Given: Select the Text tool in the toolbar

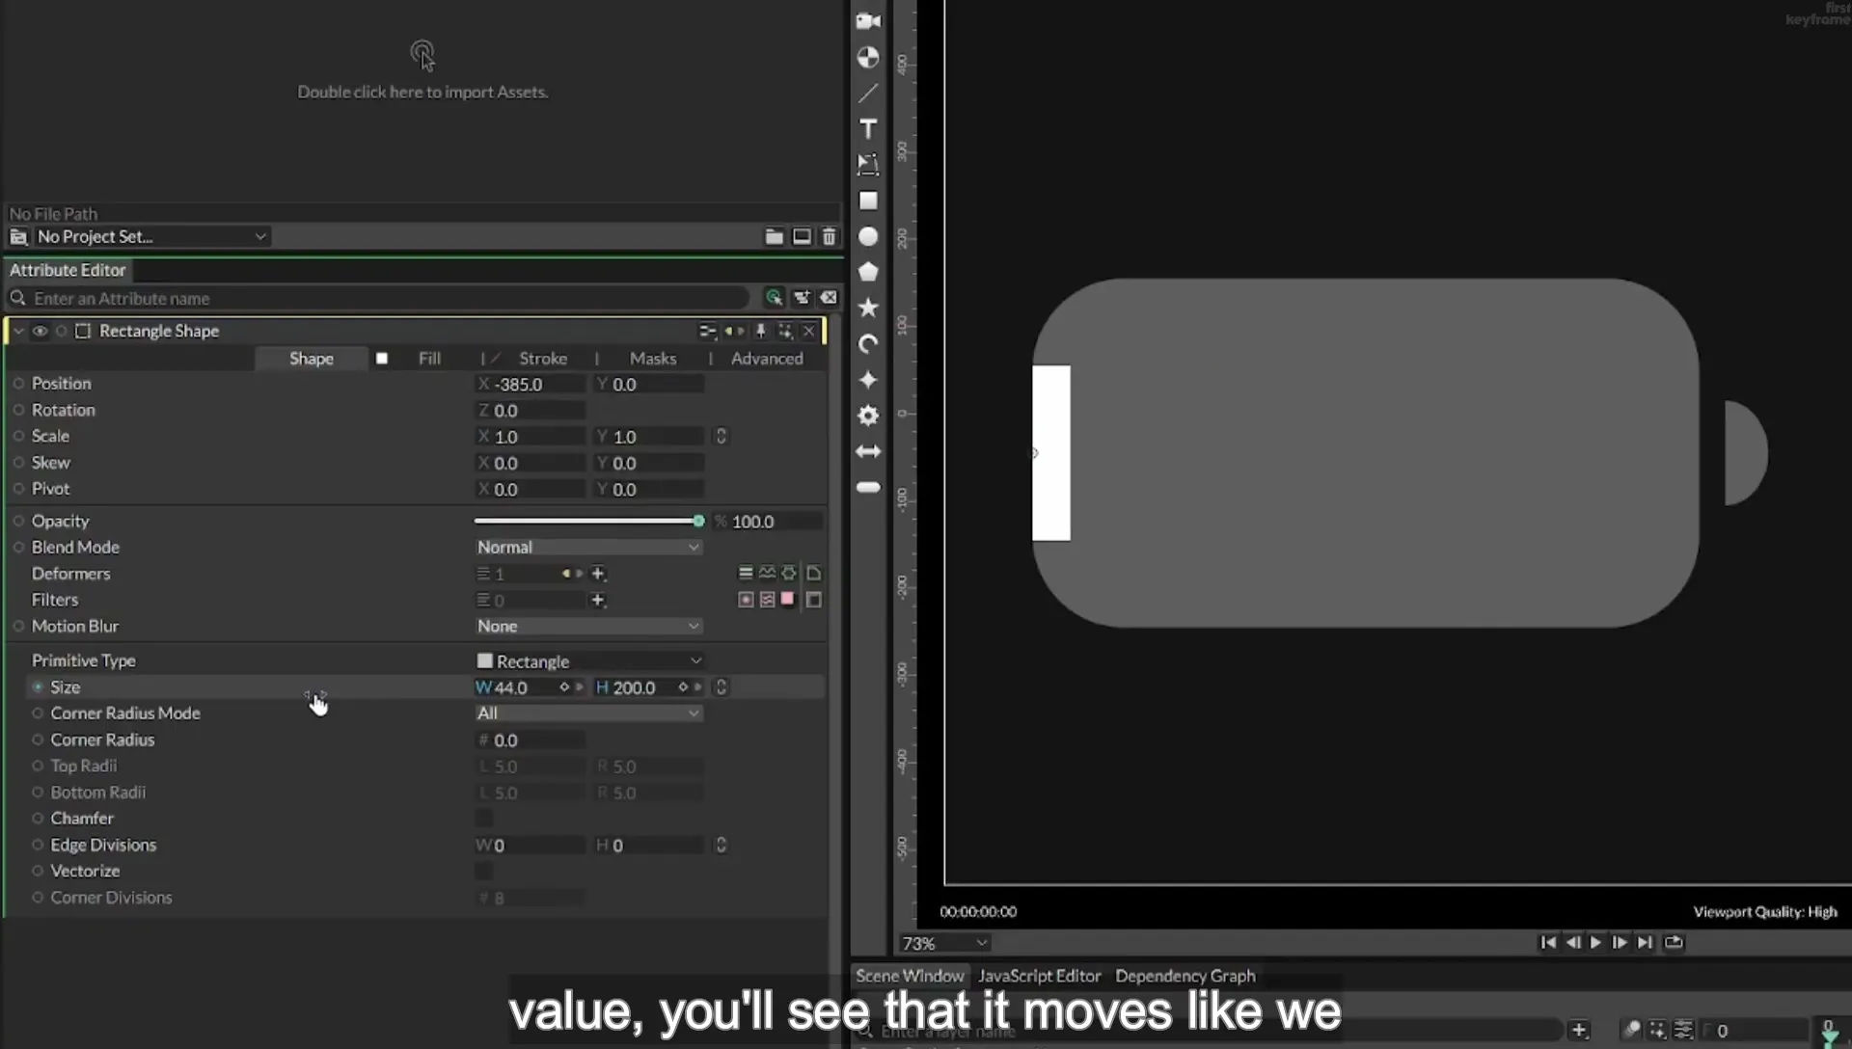Looking at the screenshot, I should (868, 129).
